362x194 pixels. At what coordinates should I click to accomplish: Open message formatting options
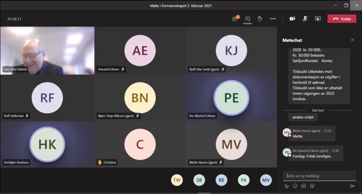point(287,186)
